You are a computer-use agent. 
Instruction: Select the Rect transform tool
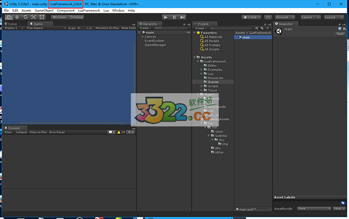42,17
